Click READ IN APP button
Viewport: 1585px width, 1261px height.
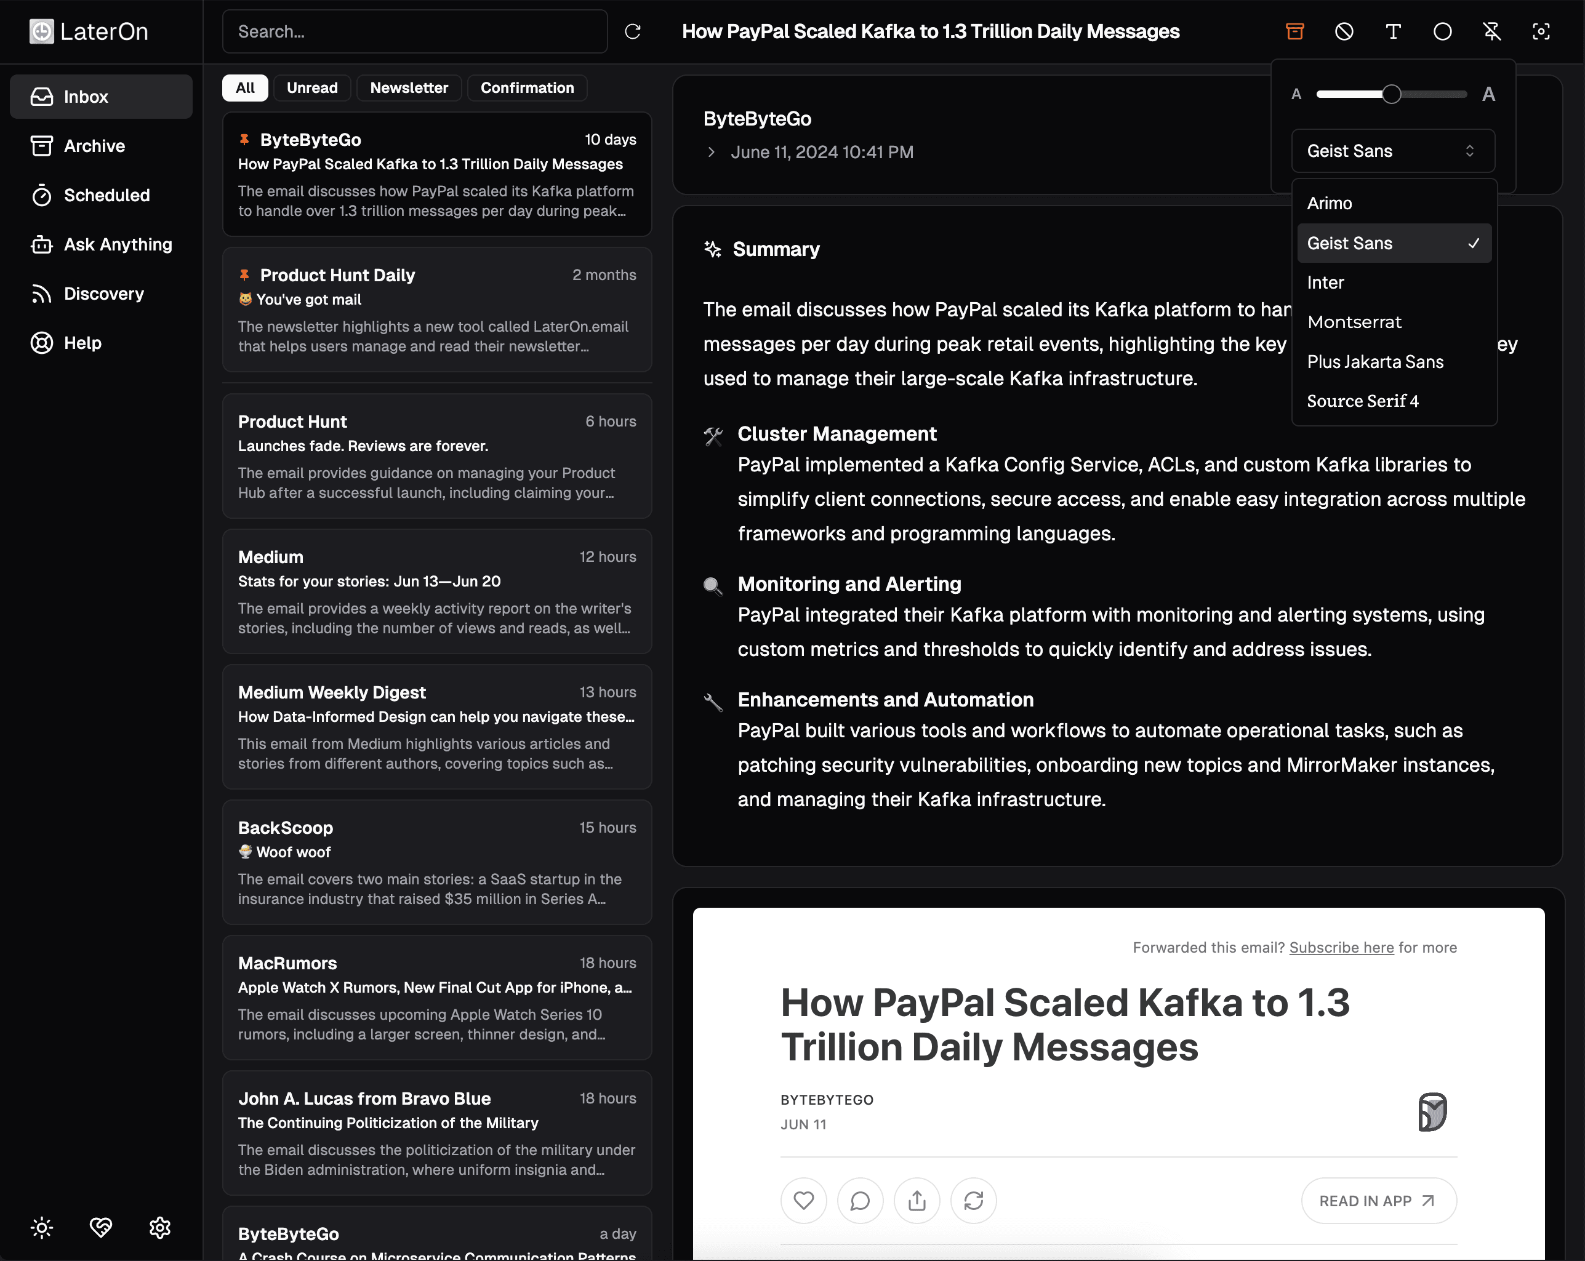1378,1200
